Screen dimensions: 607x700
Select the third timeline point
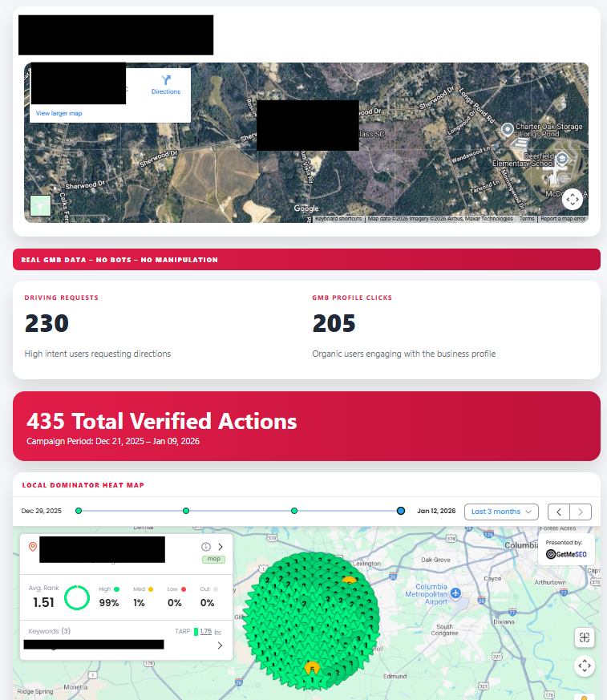click(x=294, y=511)
